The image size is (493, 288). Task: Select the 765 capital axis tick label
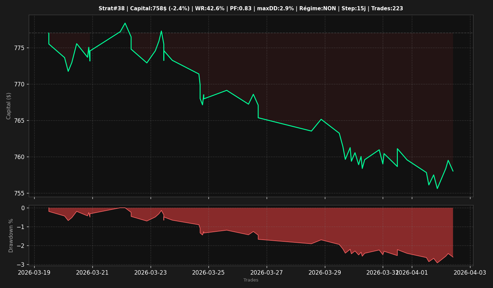tap(20, 121)
